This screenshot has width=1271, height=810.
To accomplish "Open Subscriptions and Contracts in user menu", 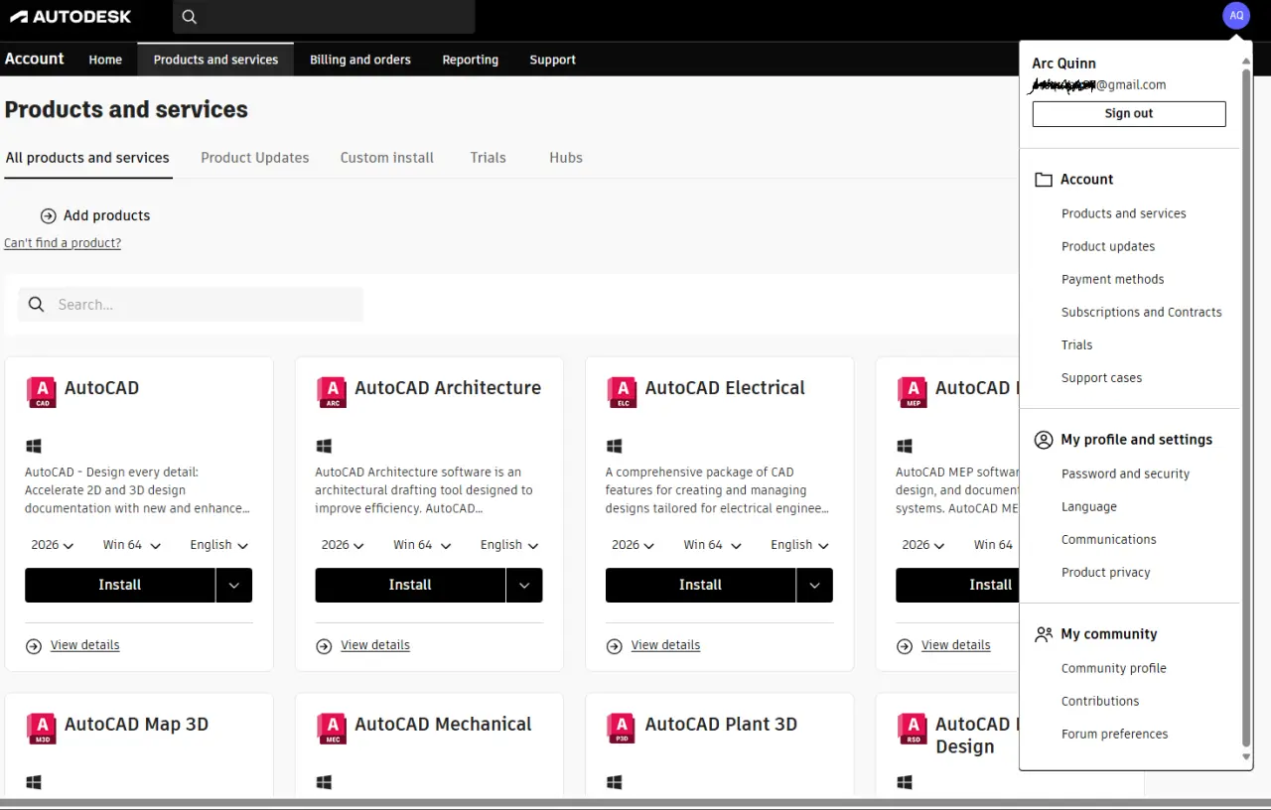I will pyautogui.click(x=1142, y=313).
